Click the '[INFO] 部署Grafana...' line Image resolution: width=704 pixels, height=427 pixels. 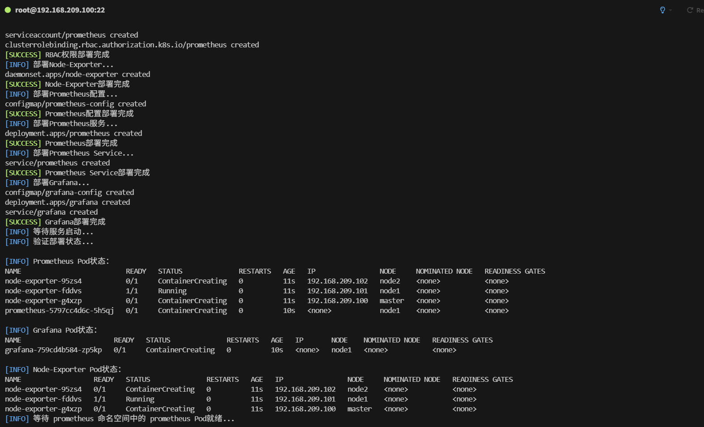point(47,182)
